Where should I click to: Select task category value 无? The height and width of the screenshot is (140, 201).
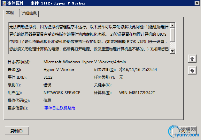click(121, 77)
